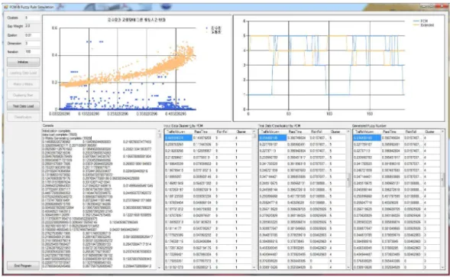
Task: Select highlighted TrafficVolume cell in Generated Fuzzy Number table
Action: [x=367, y=138]
